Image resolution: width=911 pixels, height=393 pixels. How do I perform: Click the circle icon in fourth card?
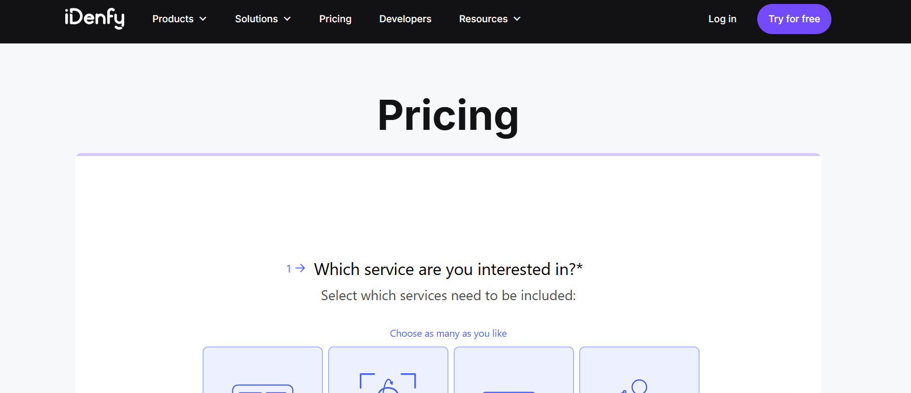click(x=639, y=386)
